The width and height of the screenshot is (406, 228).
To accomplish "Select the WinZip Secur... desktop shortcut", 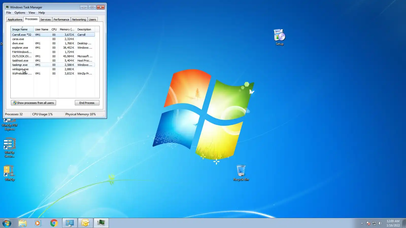I will tap(10, 148).
